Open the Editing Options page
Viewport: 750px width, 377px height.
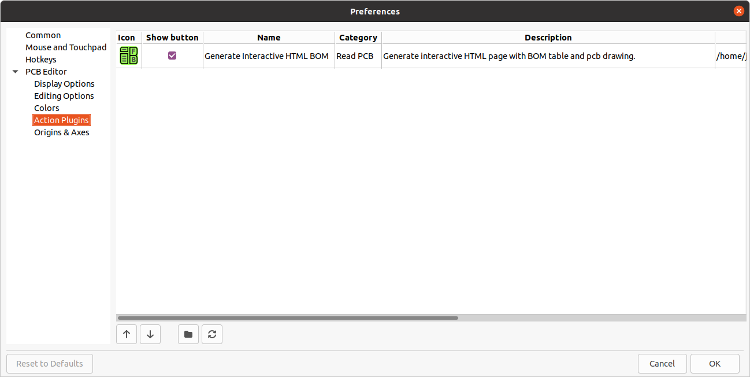click(x=64, y=95)
